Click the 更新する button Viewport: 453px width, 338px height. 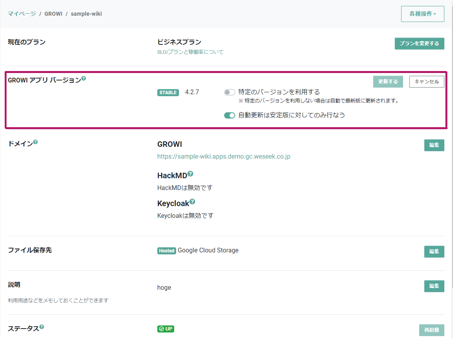click(x=388, y=82)
